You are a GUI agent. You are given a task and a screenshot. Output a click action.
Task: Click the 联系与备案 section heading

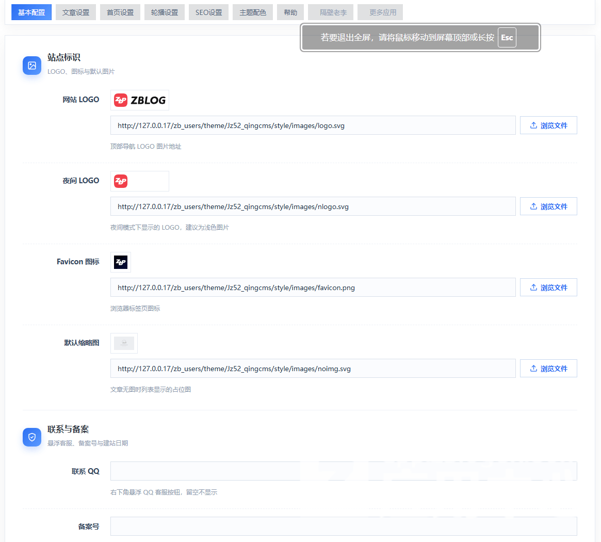68,429
